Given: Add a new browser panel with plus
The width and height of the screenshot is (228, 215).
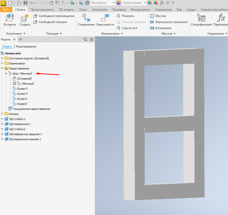Looking at the screenshot, I should click(20, 39).
